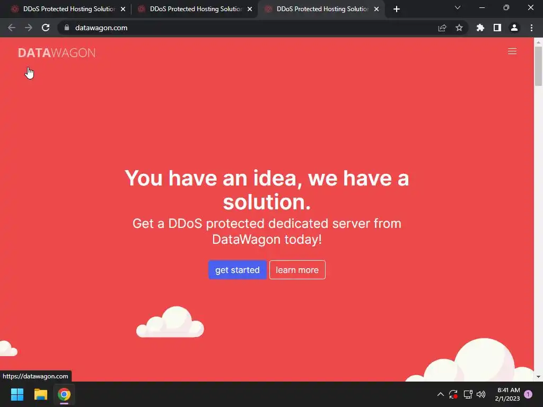Viewport: 543px width, 407px height.
Task: Open the hamburger menu on DataWagon site
Action: click(x=512, y=51)
